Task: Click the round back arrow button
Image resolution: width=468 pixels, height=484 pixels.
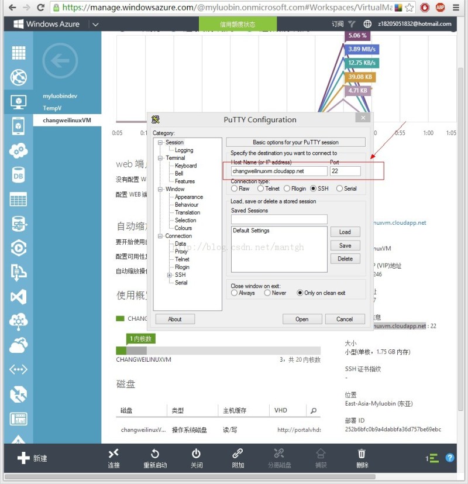Action: (60, 60)
